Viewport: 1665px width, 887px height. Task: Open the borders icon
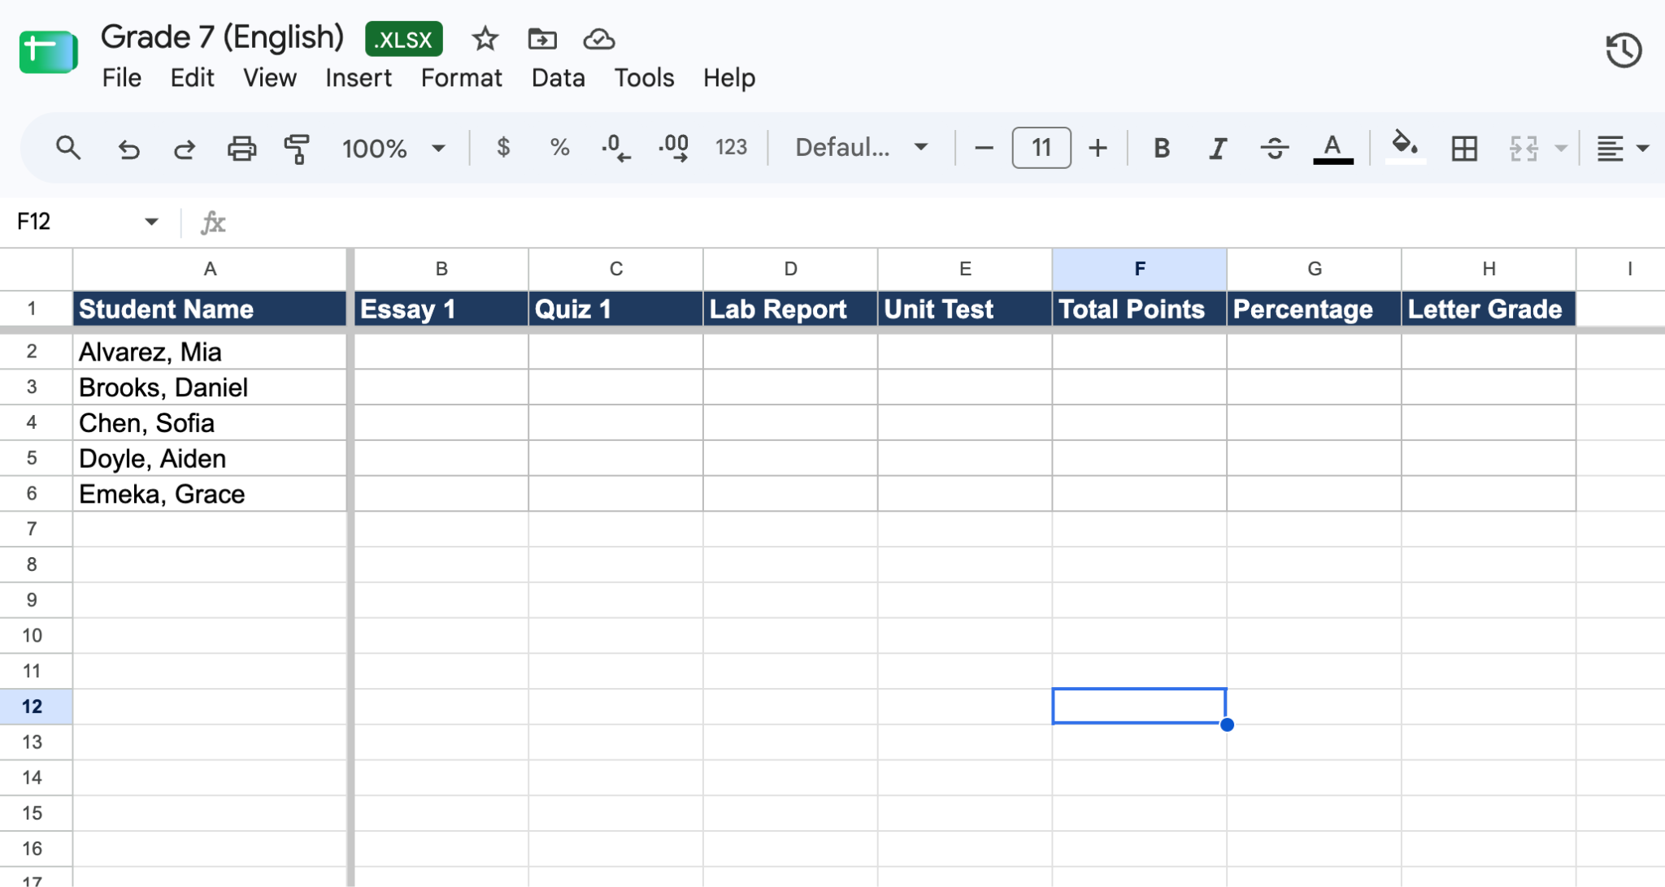(1464, 149)
